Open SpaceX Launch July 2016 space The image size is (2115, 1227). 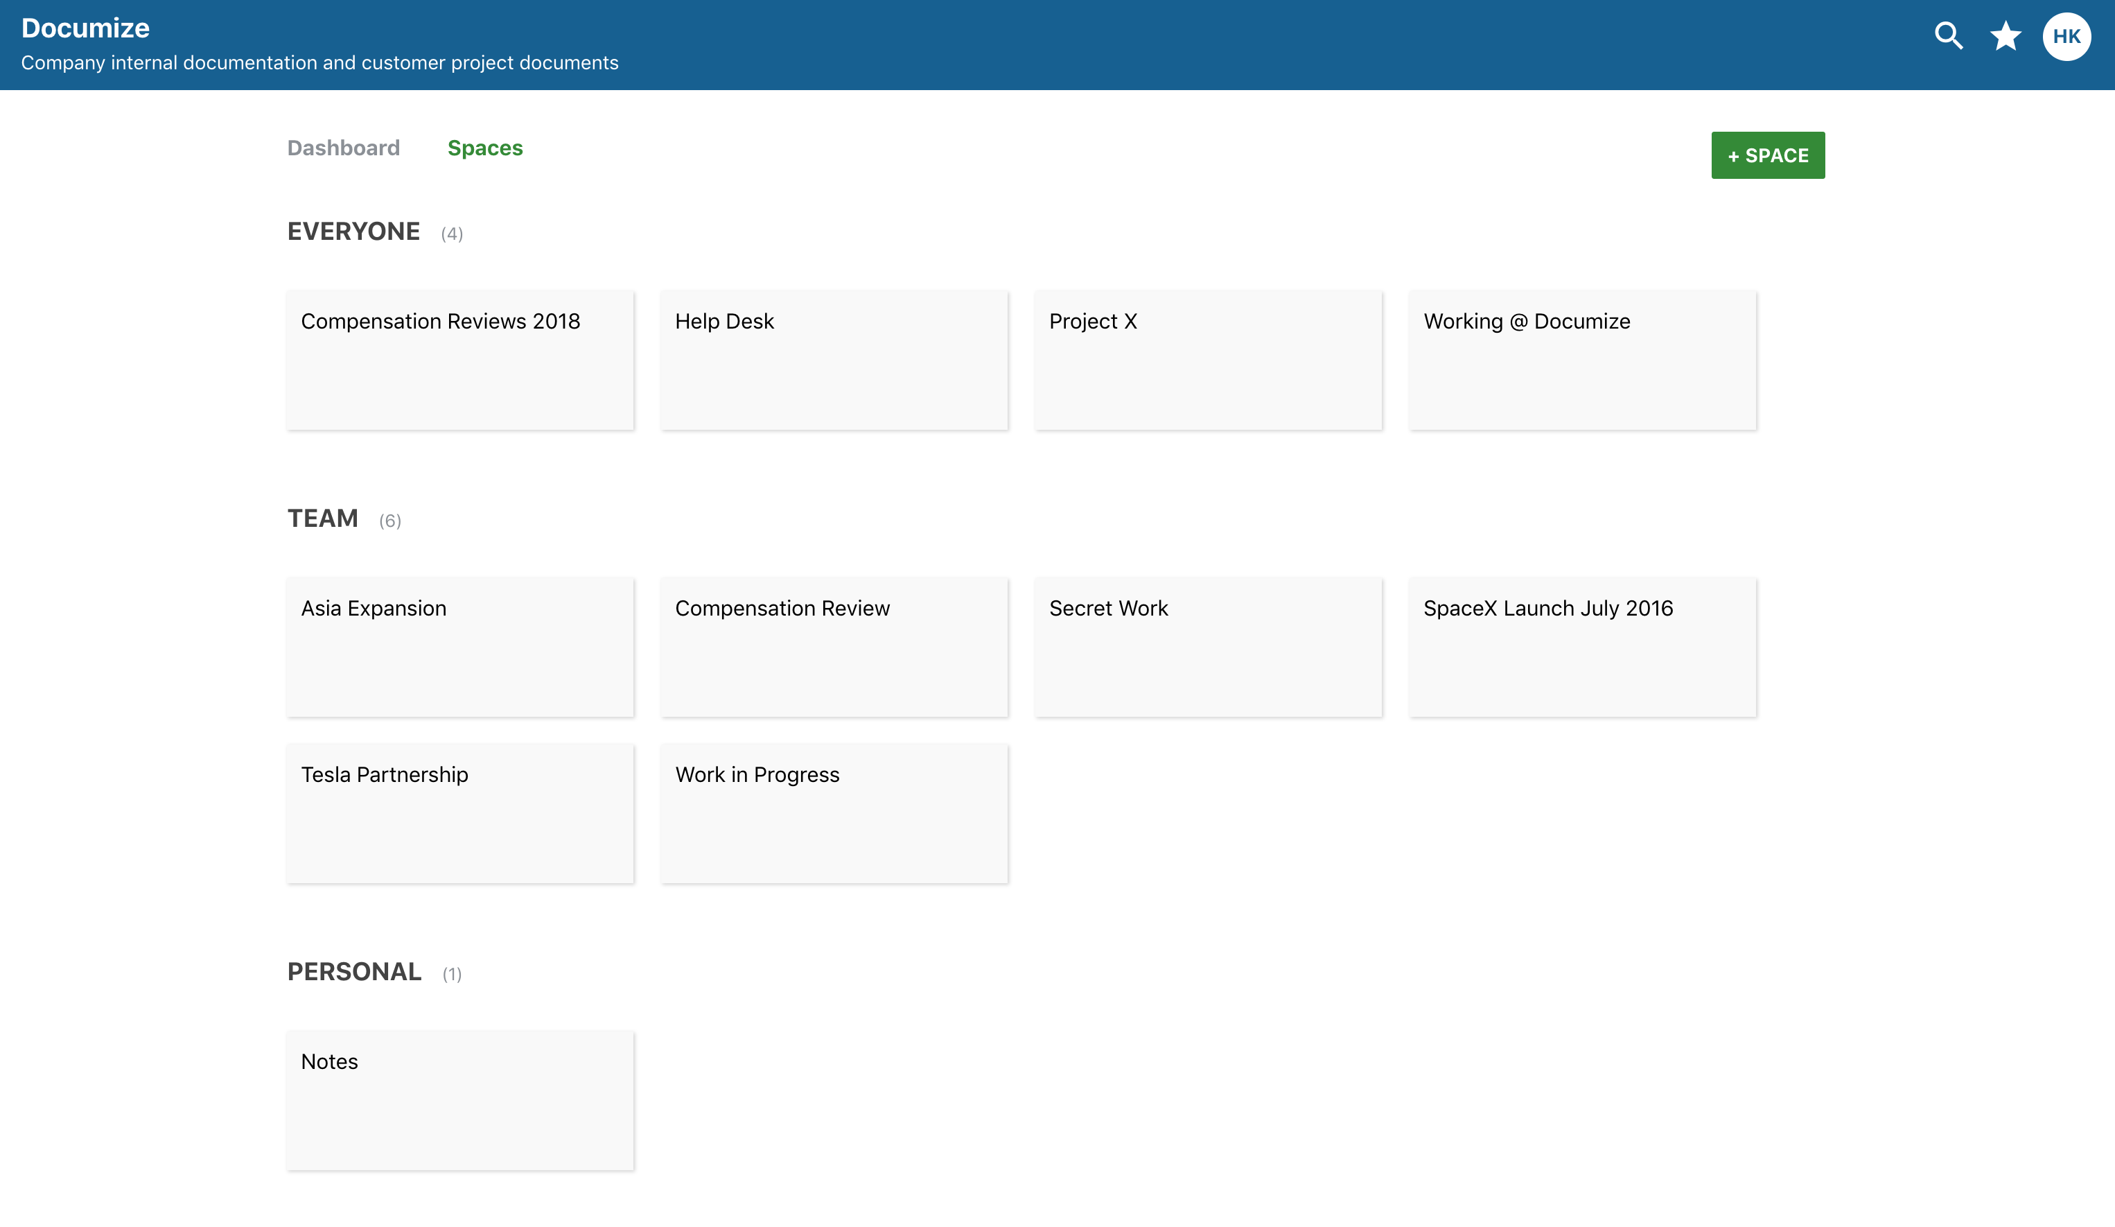tap(1583, 647)
